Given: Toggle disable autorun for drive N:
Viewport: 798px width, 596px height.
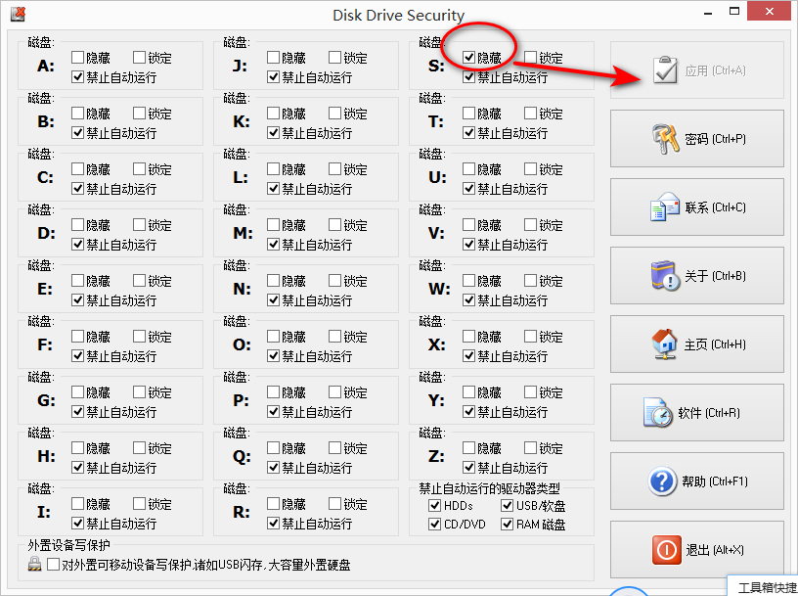Looking at the screenshot, I should [273, 300].
